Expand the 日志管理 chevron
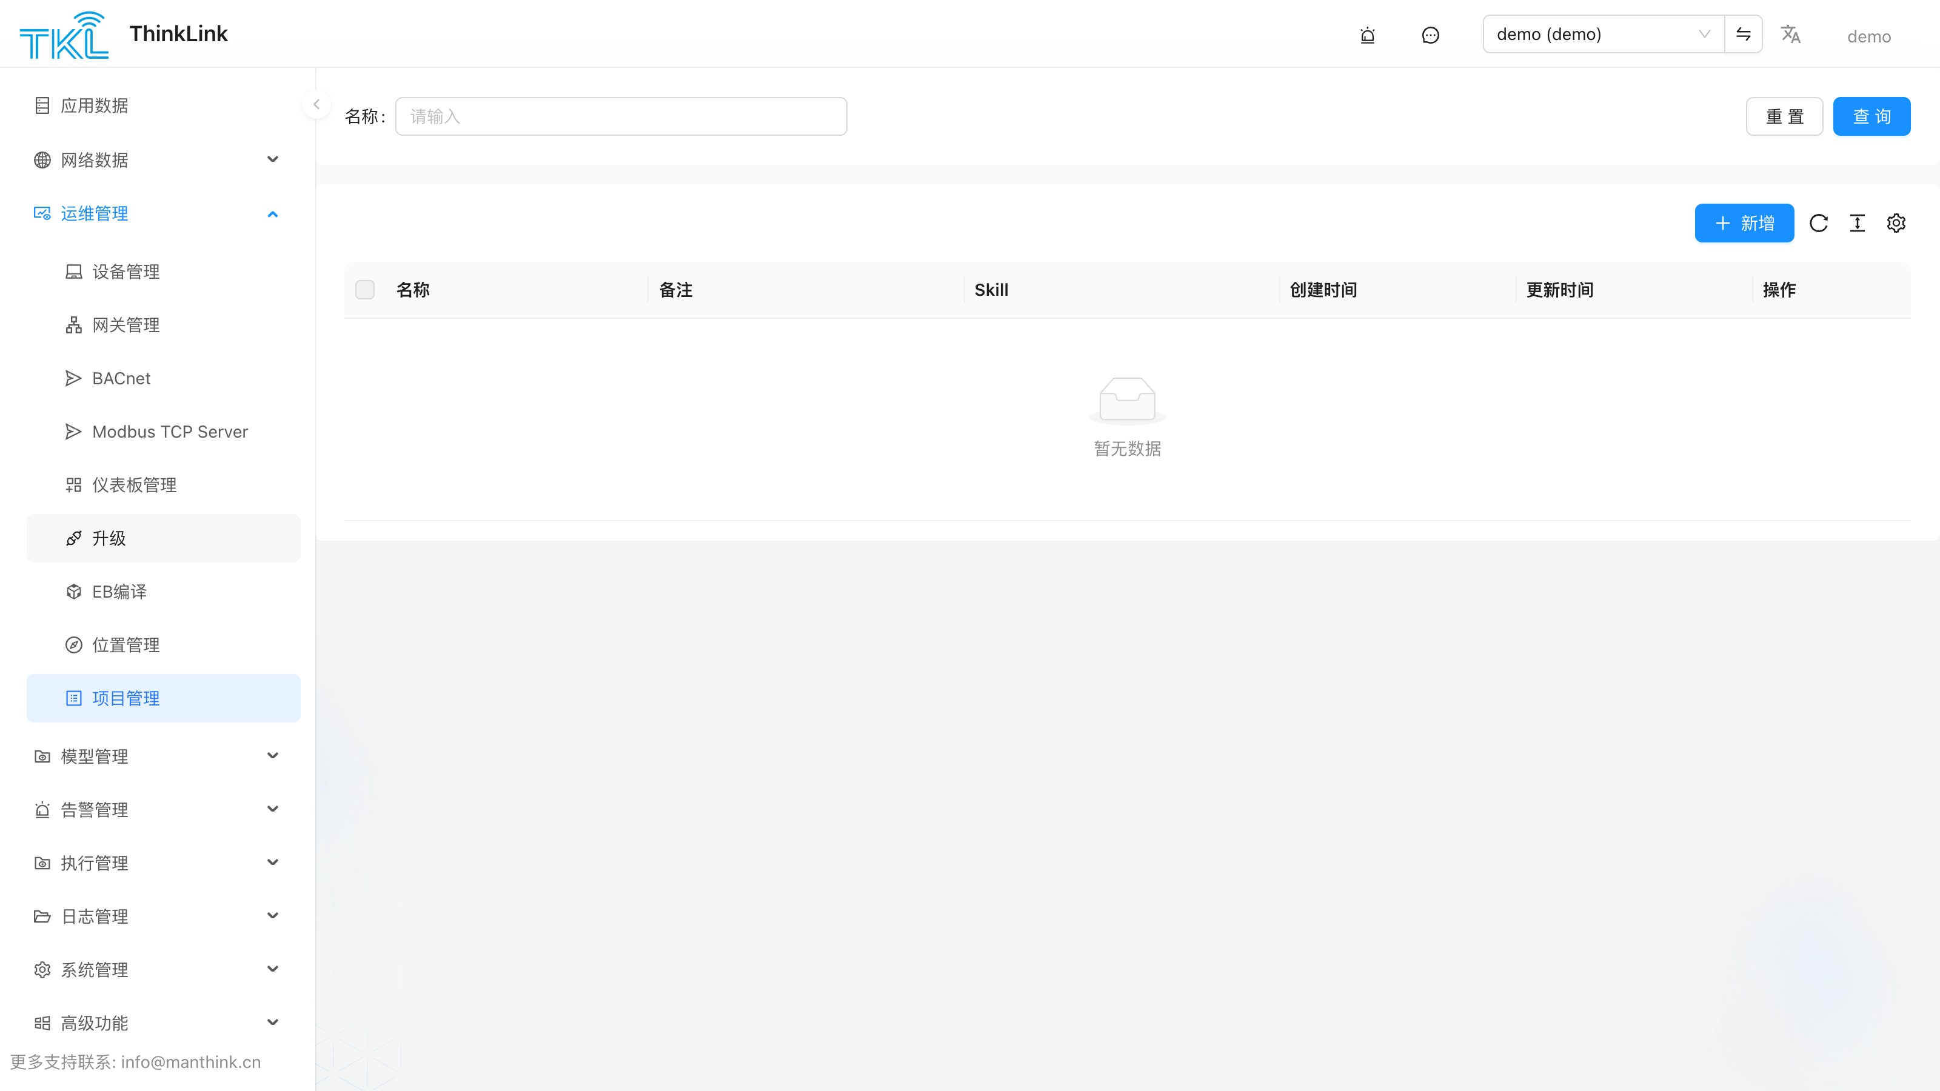The image size is (1940, 1091). [x=273, y=916]
